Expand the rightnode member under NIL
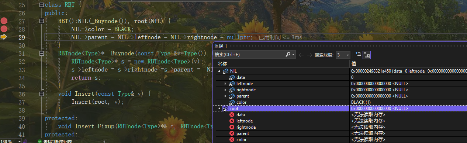 point(225,90)
